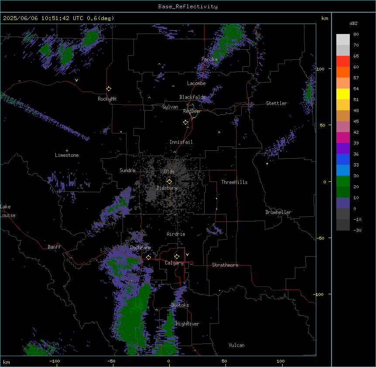The image size is (376, 367).
Task: Click the lightest gray 70-80 dBZ swatch
Action: pos(343,40)
